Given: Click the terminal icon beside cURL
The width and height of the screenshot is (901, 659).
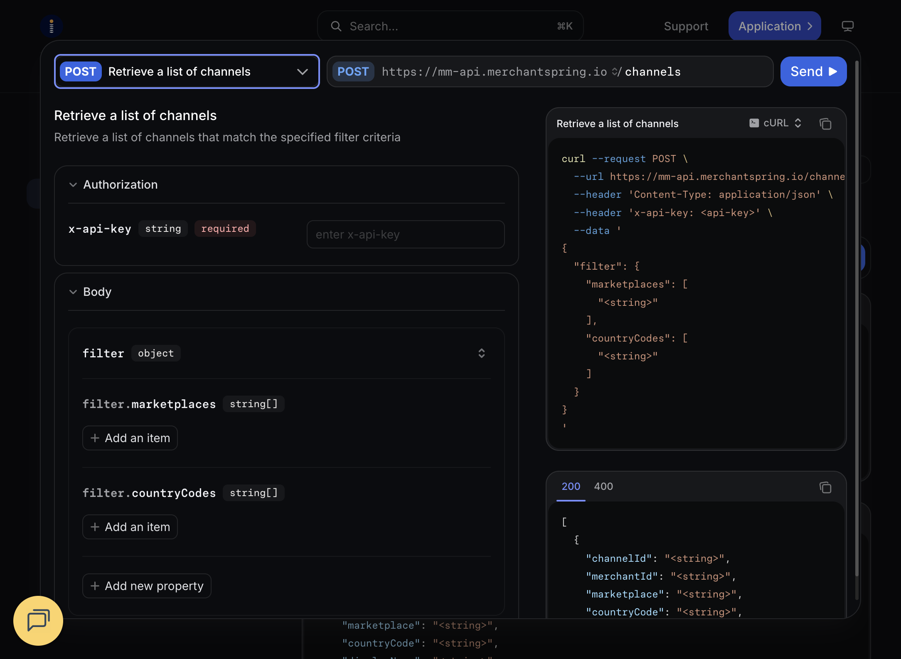Looking at the screenshot, I should [754, 123].
